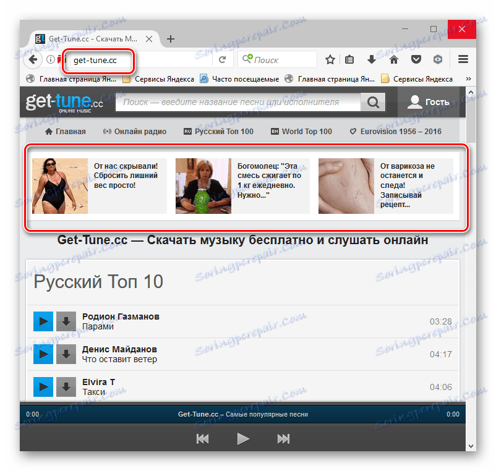The image size is (496, 471).
Task: Download Elvira T Такси track
Action: point(66,386)
